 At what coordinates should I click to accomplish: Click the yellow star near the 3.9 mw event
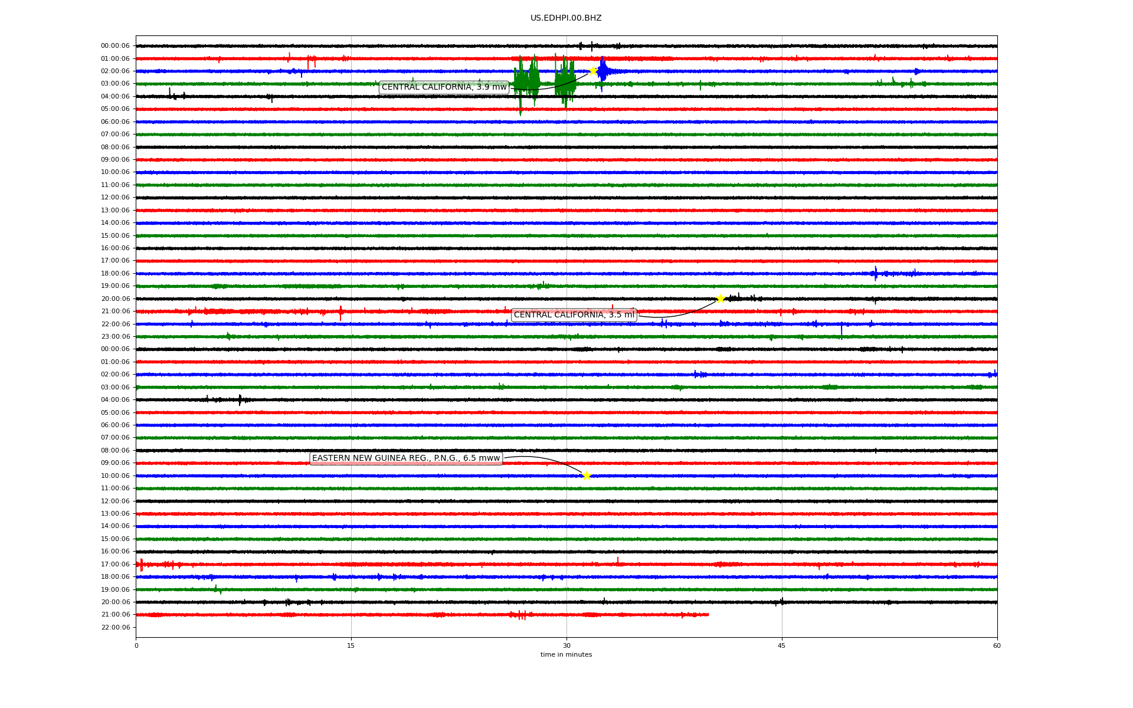click(592, 71)
